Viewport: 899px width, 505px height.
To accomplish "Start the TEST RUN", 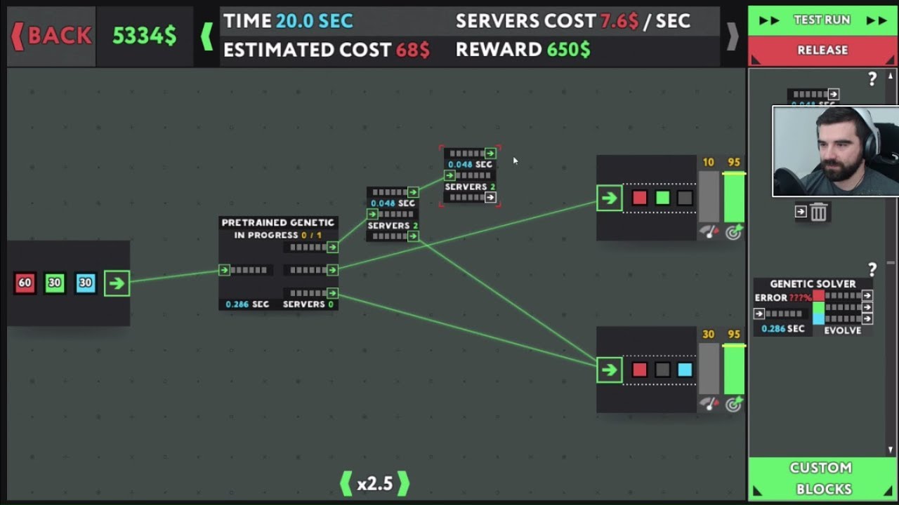I will click(x=822, y=20).
